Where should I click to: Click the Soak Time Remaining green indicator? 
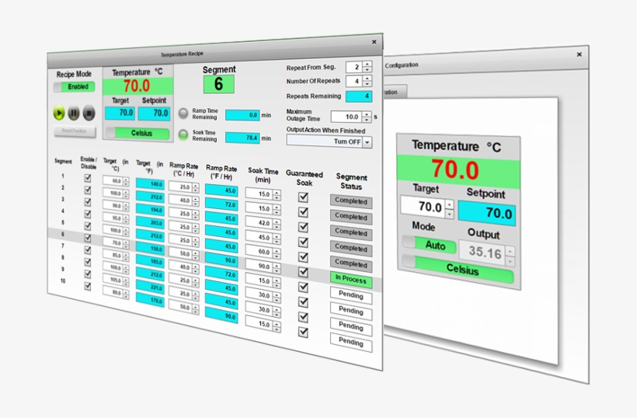[184, 136]
